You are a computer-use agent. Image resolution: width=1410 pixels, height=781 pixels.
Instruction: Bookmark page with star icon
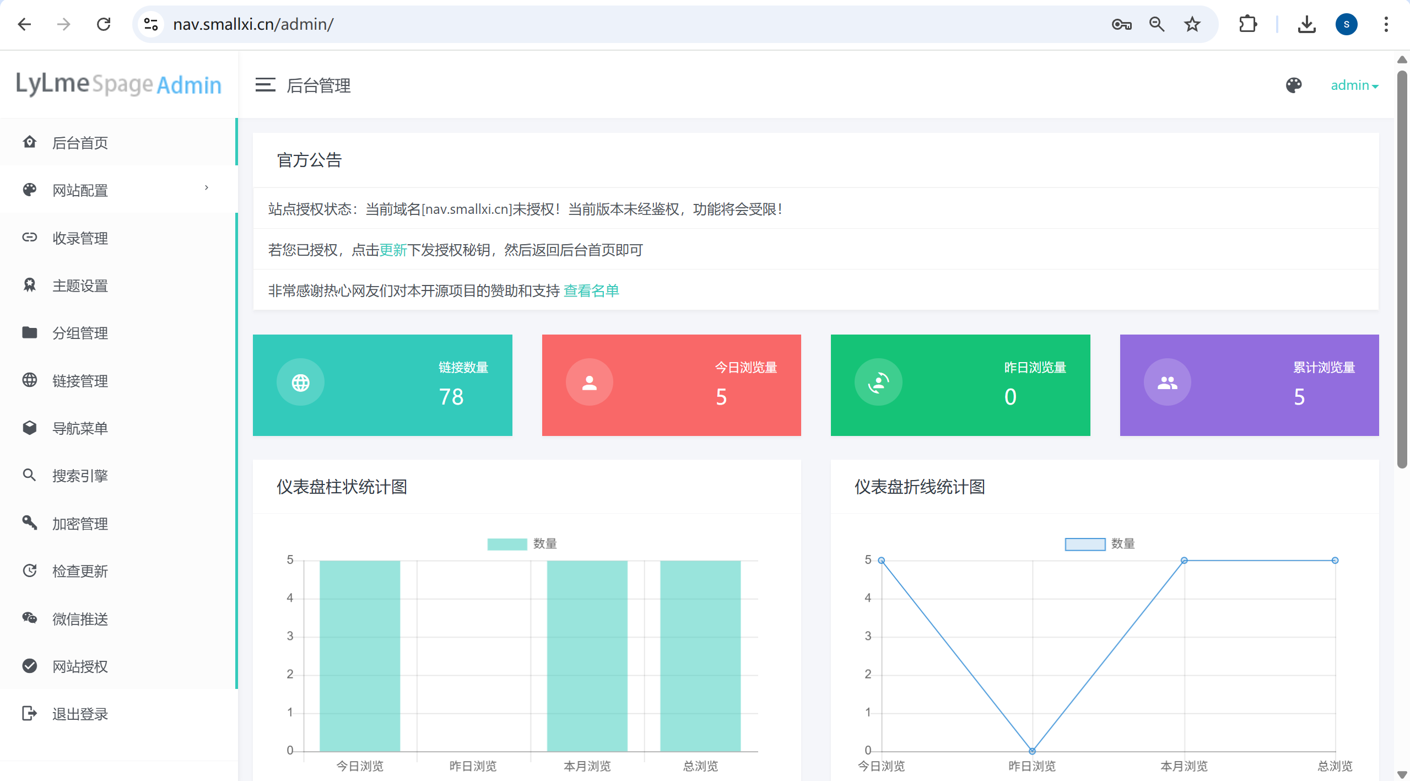(x=1192, y=24)
